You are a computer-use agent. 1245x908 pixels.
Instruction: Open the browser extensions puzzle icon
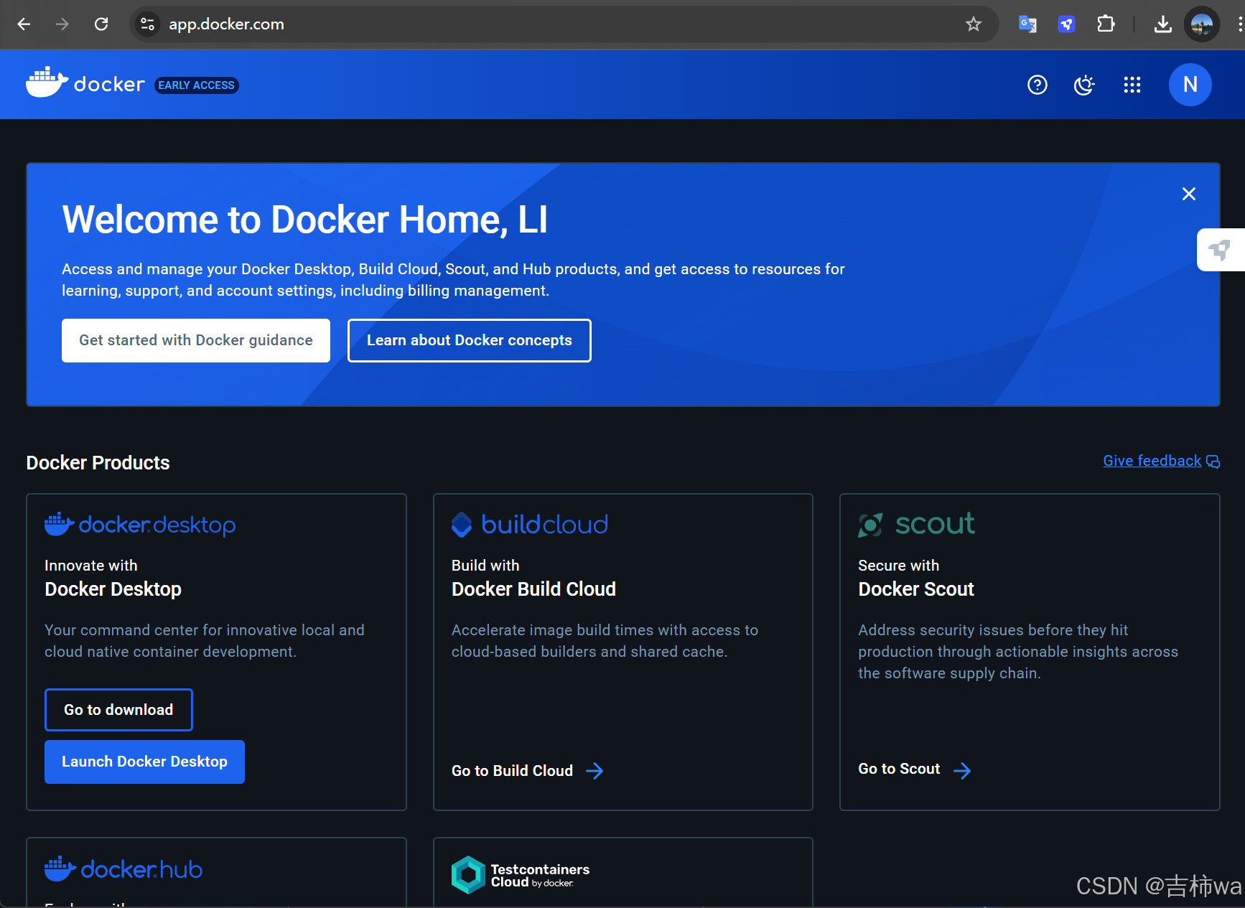(x=1106, y=24)
